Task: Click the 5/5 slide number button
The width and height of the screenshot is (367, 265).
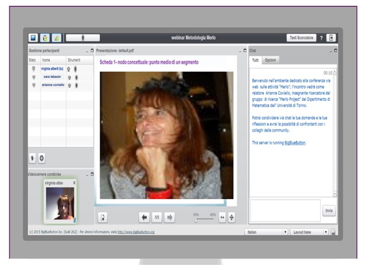Action: (157, 217)
